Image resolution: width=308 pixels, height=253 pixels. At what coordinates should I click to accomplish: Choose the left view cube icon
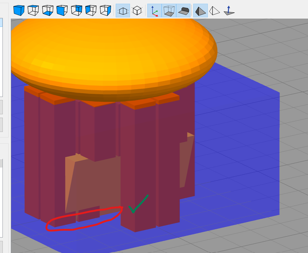91,11
